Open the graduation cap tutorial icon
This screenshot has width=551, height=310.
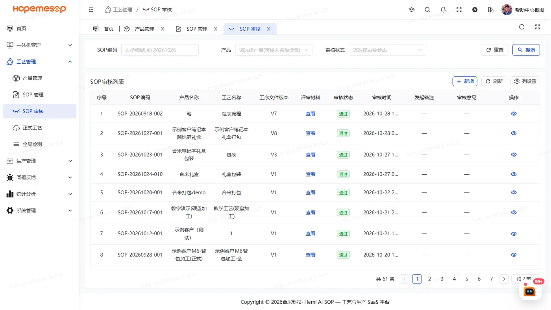[x=412, y=10]
